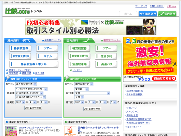The image size is (181, 136).
Task: Click the red 商品はこちら button
Action: click(x=164, y=78)
